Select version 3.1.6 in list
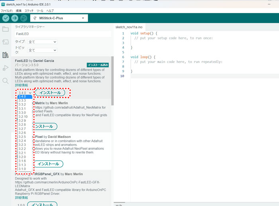 pyautogui.click(x=25, y=161)
